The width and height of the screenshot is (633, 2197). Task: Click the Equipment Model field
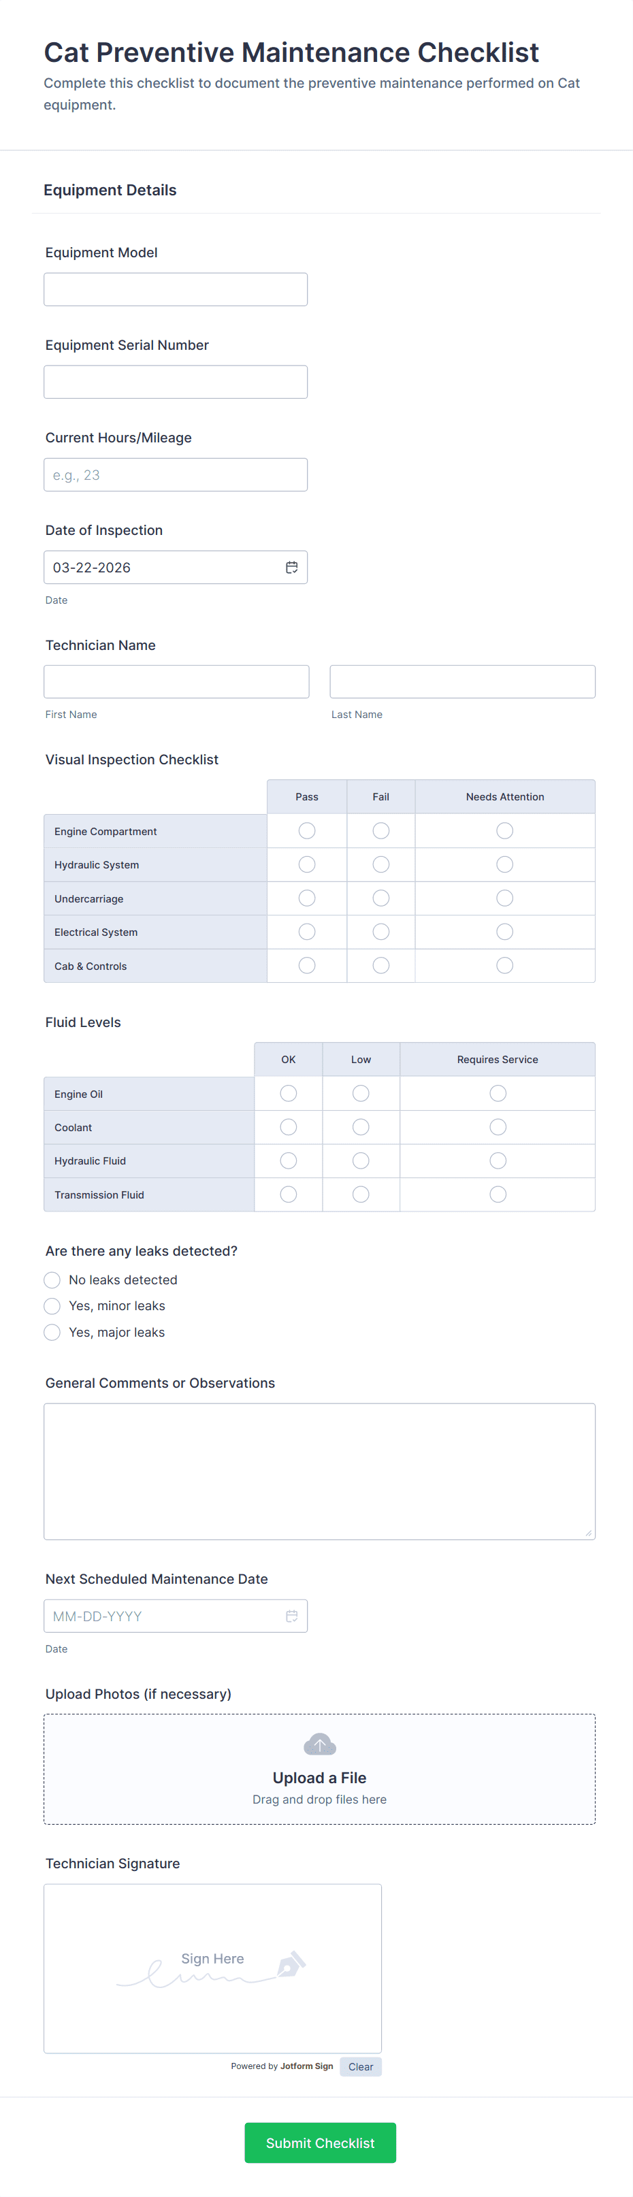pyautogui.click(x=175, y=289)
